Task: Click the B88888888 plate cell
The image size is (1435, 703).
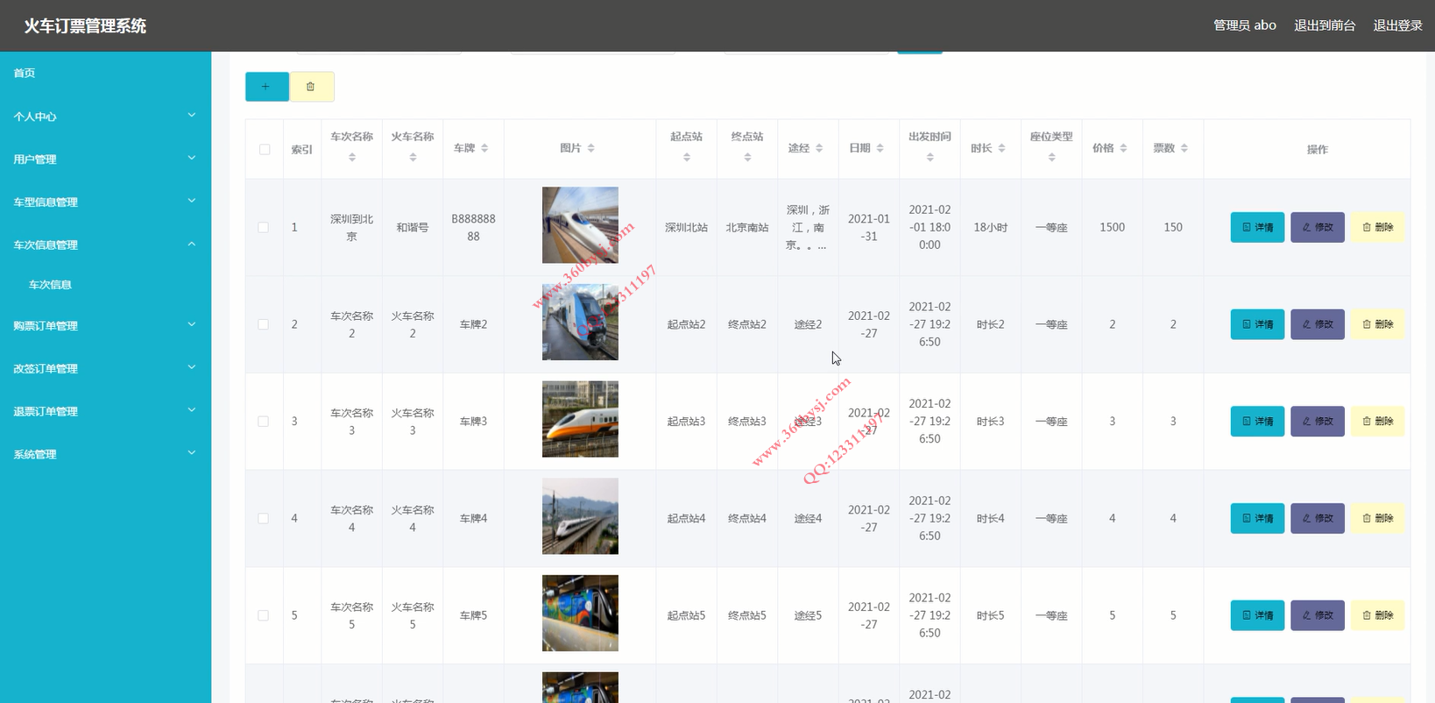Action: 473,228
